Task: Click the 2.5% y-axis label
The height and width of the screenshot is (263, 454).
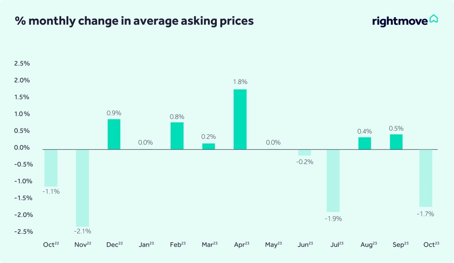Action: pyautogui.click(x=22, y=64)
